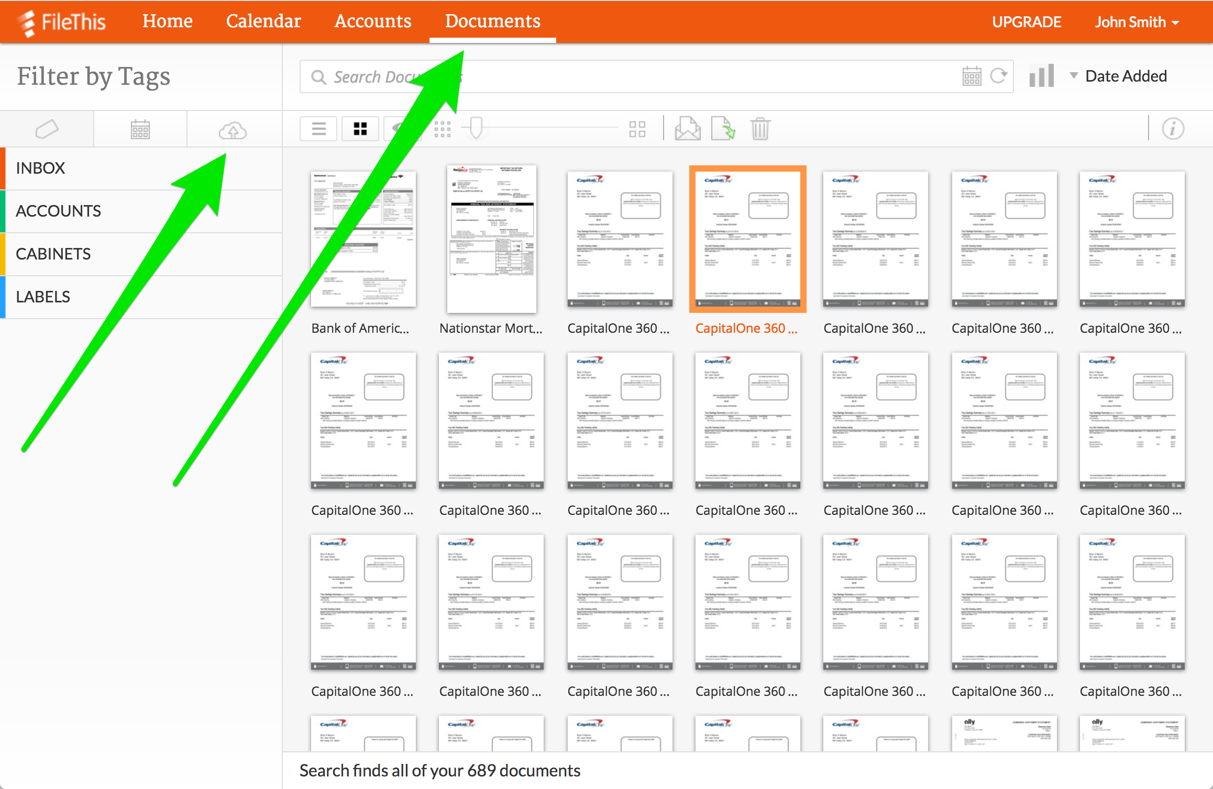Screen dimensions: 1213x789
Task: Click the sort order bars icon
Action: tap(1041, 76)
